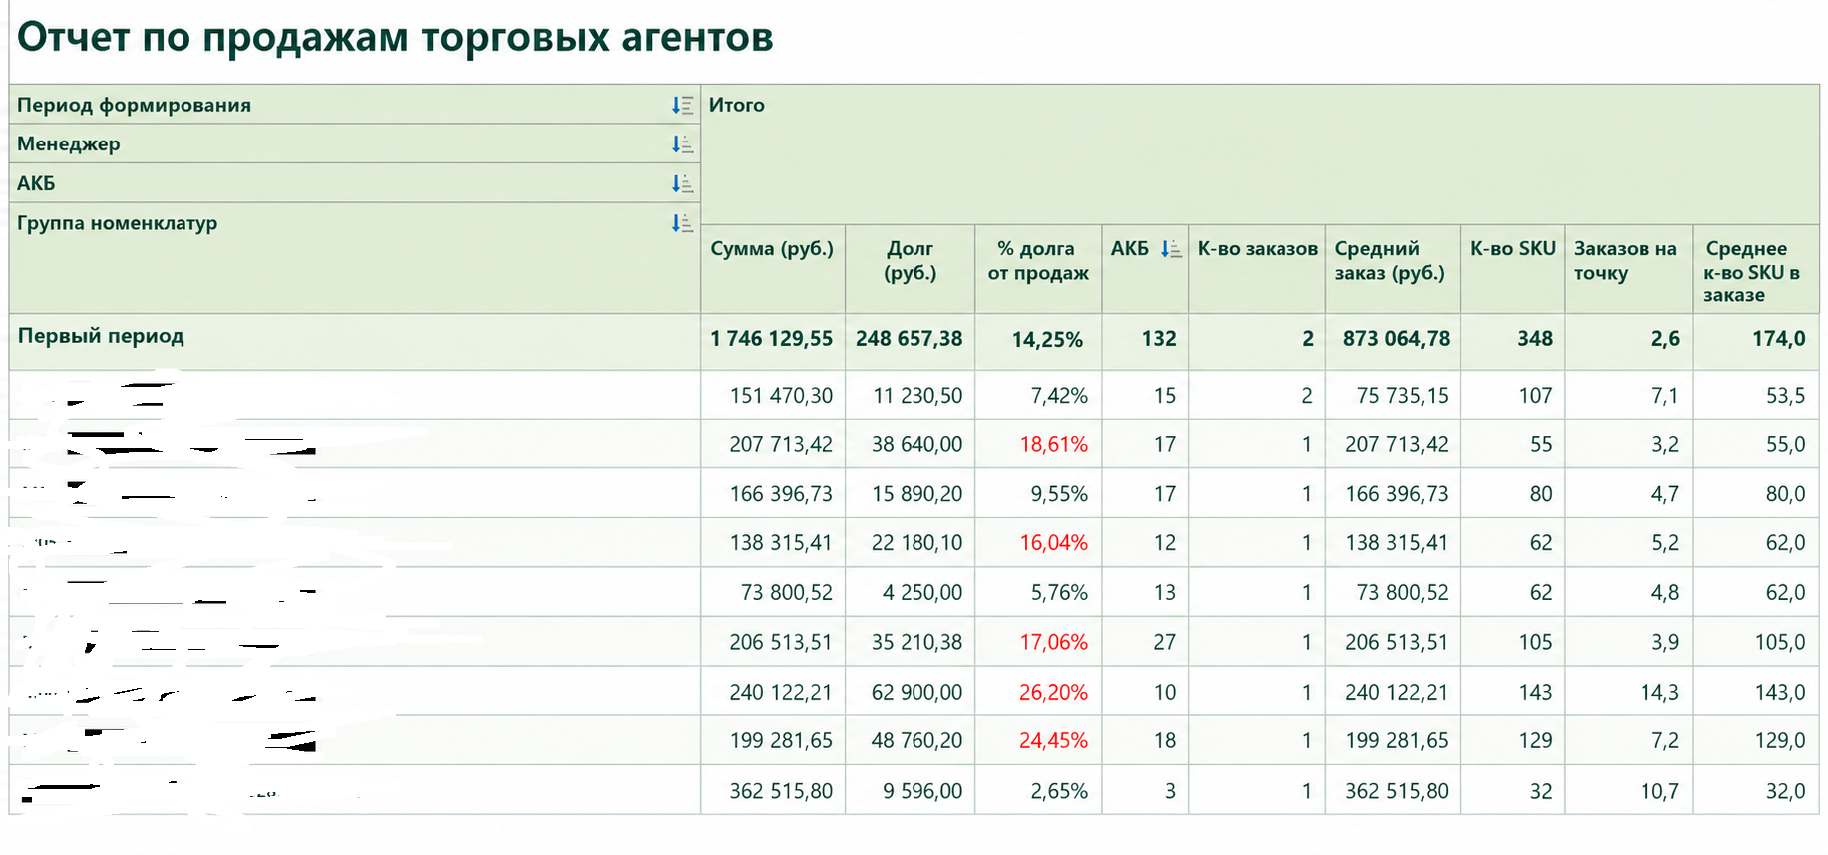The image size is (1828, 855).
Task: Select the К-во SKU column header
Action: click(1512, 249)
